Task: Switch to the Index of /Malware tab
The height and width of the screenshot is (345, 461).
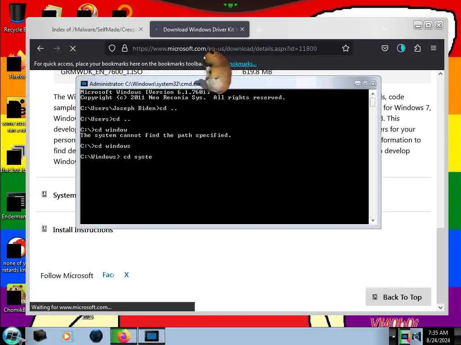Action: [x=94, y=29]
